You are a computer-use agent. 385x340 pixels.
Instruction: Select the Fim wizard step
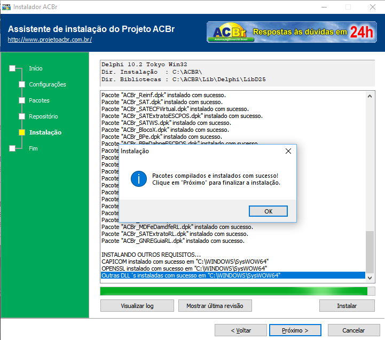[x=33, y=148]
